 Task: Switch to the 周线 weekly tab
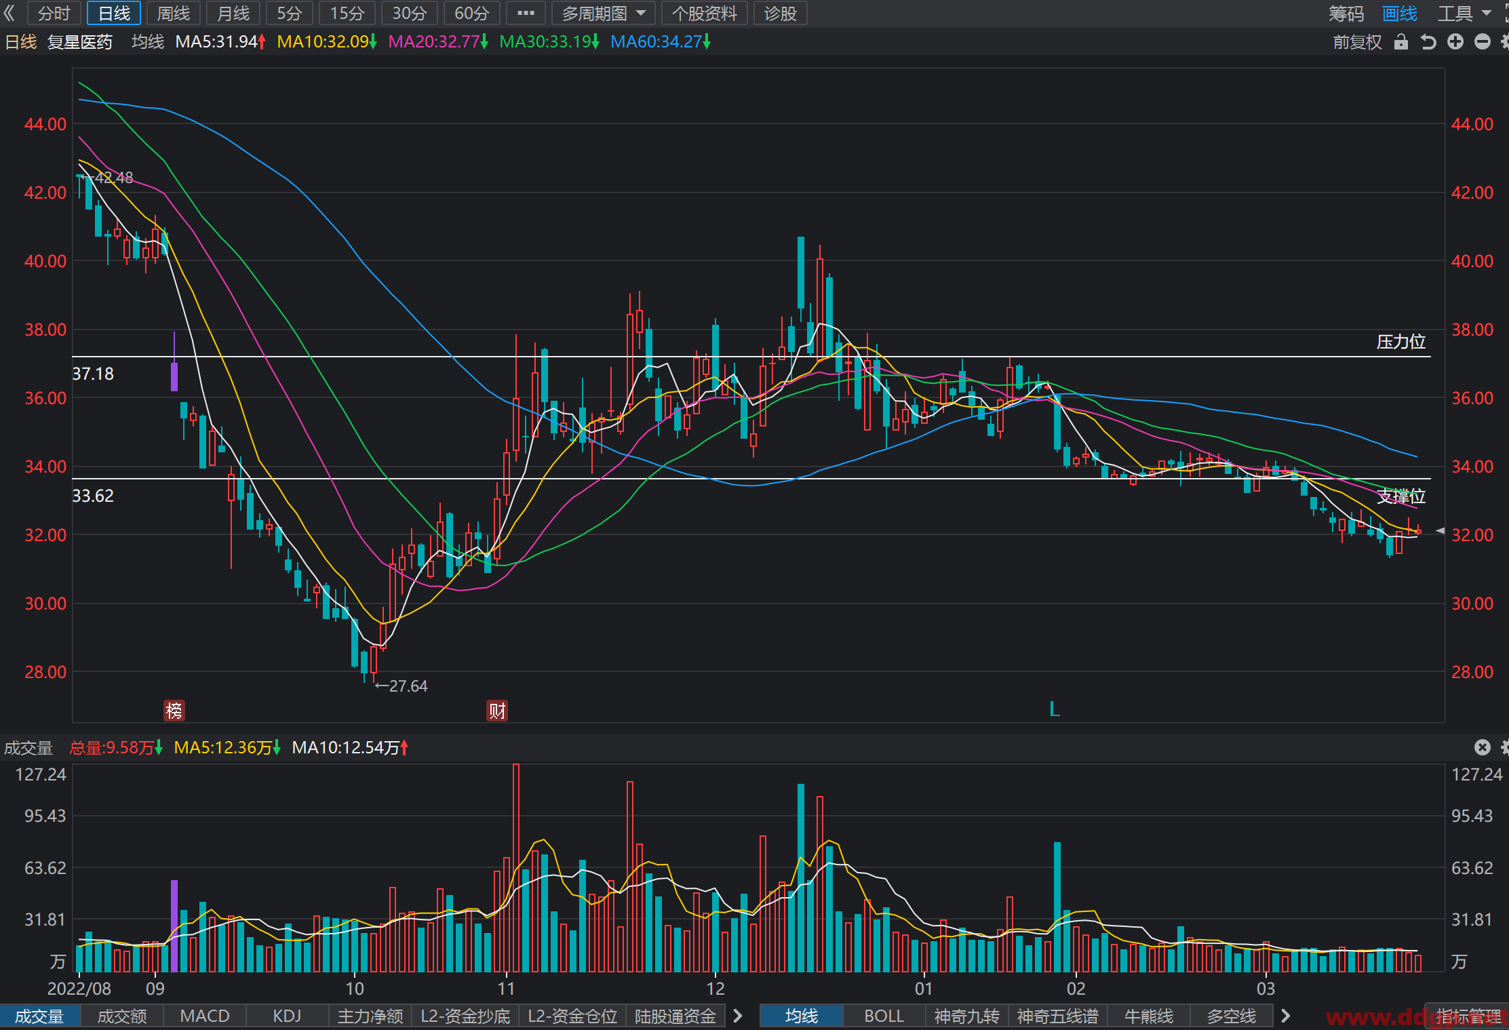174,13
